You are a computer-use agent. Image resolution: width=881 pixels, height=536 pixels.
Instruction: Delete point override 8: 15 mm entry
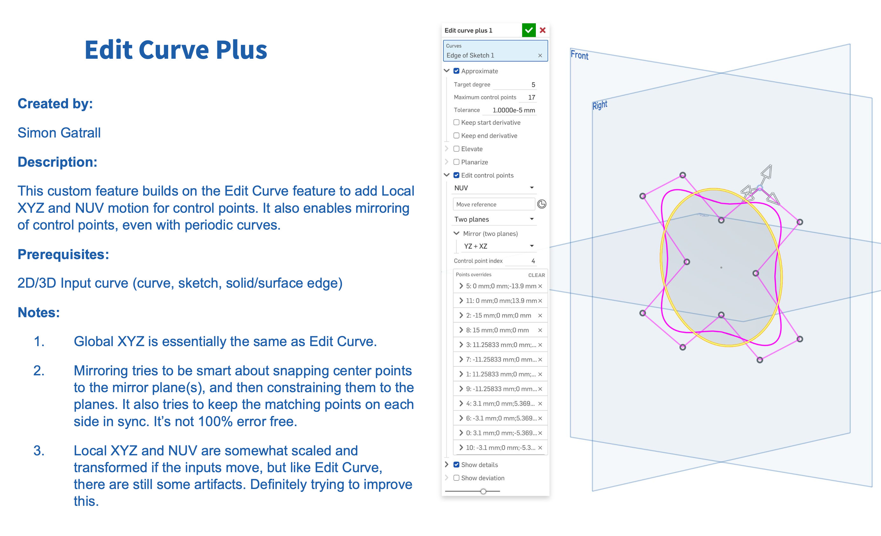pyautogui.click(x=540, y=330)
